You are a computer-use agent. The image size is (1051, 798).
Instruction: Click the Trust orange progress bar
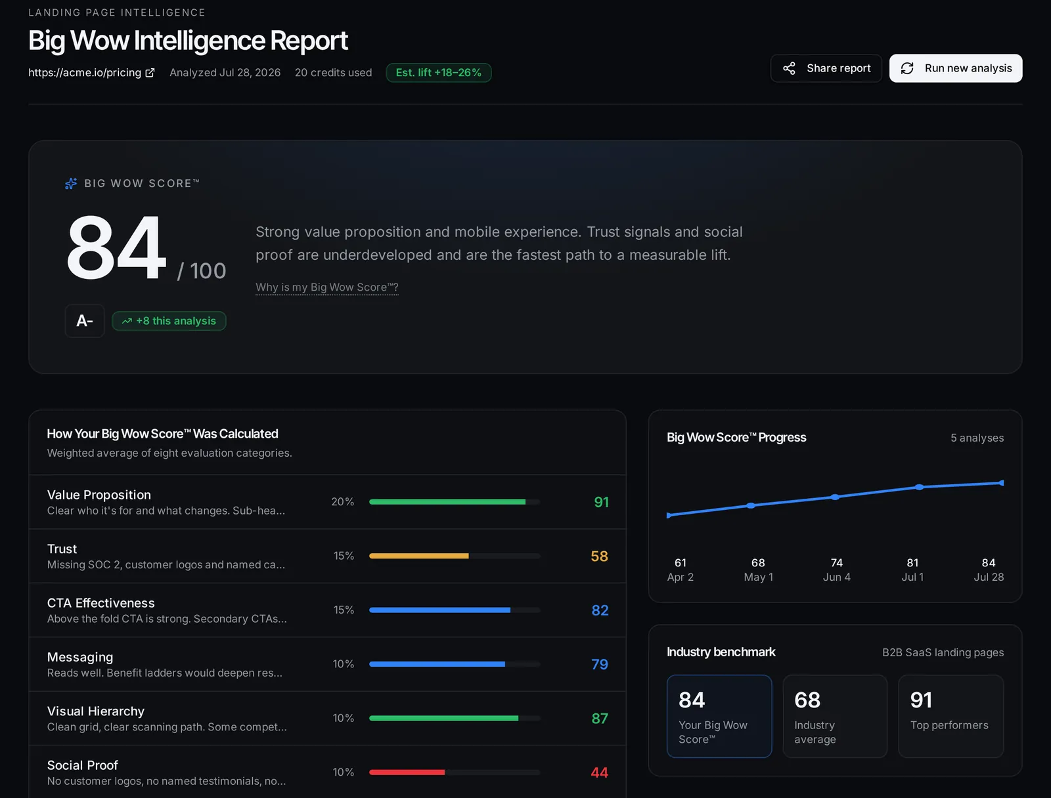(419, 556)
